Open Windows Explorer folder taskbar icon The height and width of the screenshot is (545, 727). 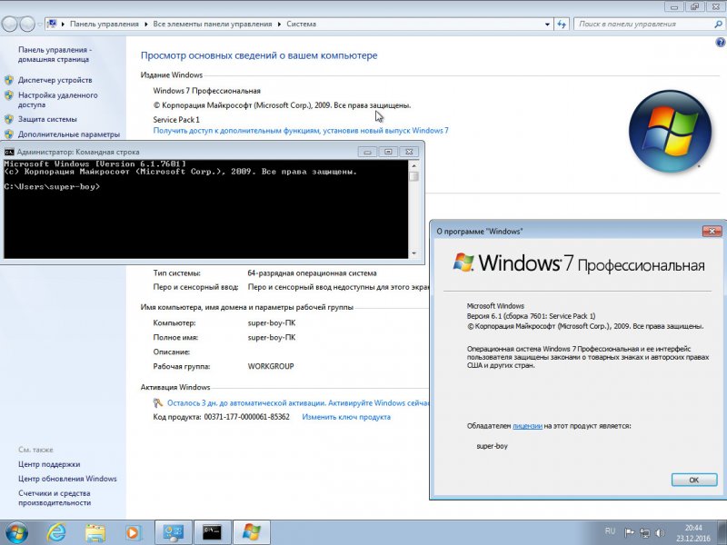[95, 533]
